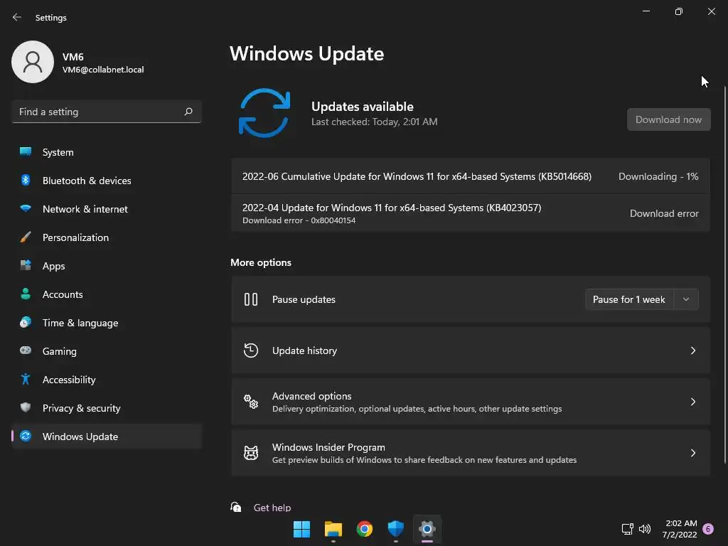Click the volume speaker tray icon

click(x=645, y=529)
